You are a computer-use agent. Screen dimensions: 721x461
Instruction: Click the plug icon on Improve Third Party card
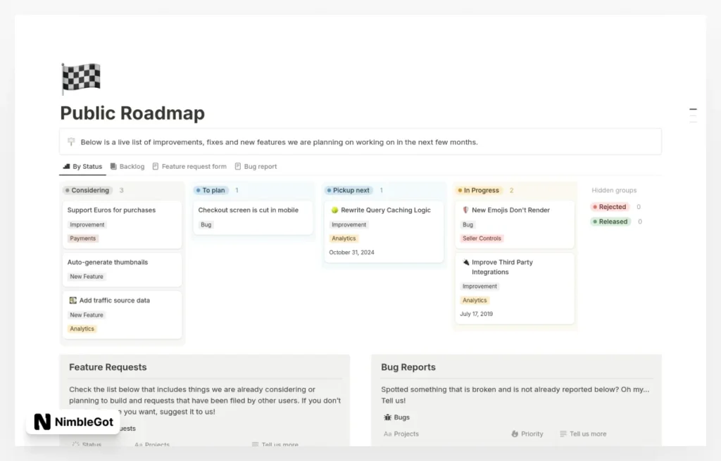[x=465, y=263]
